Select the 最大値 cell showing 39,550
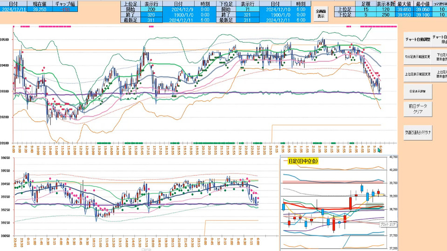 tap(404, 14)
